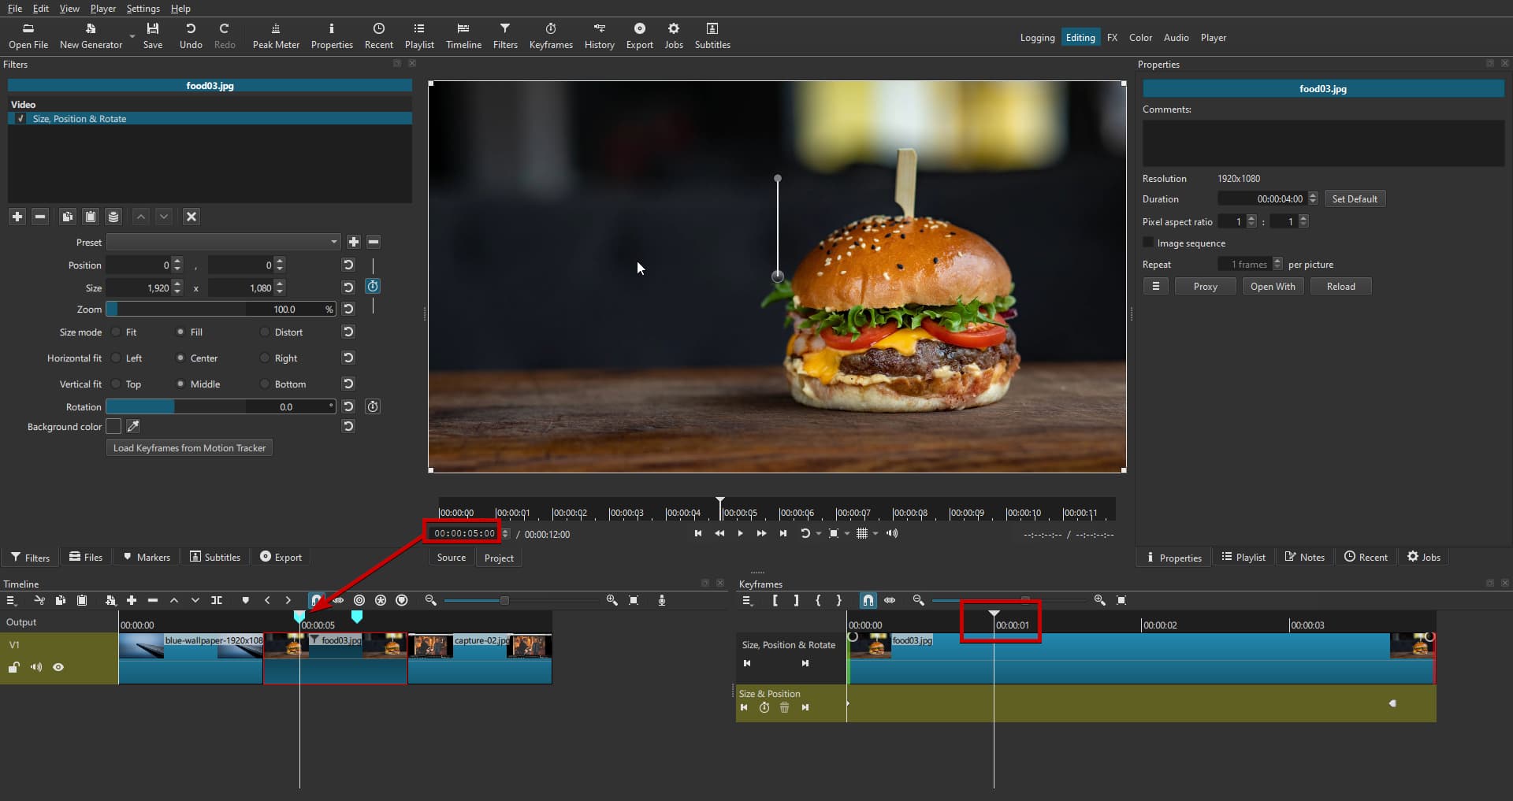Pick background color with eyedropper
Viewport: 1513px width, 801px height.
134,426
